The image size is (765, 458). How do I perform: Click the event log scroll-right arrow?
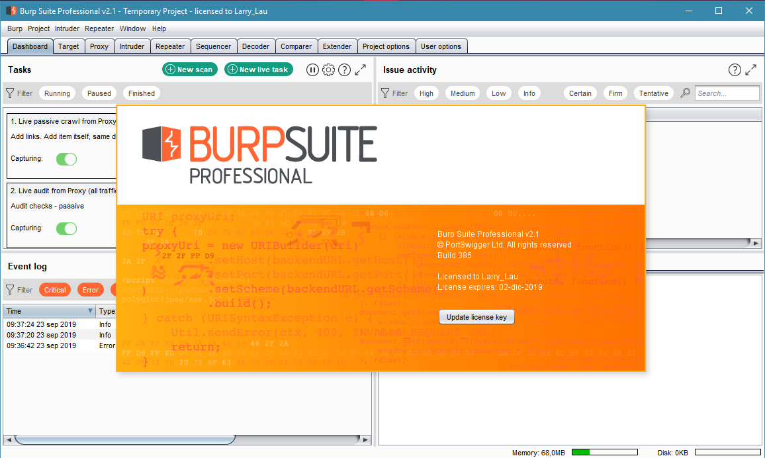coord(365,439)
